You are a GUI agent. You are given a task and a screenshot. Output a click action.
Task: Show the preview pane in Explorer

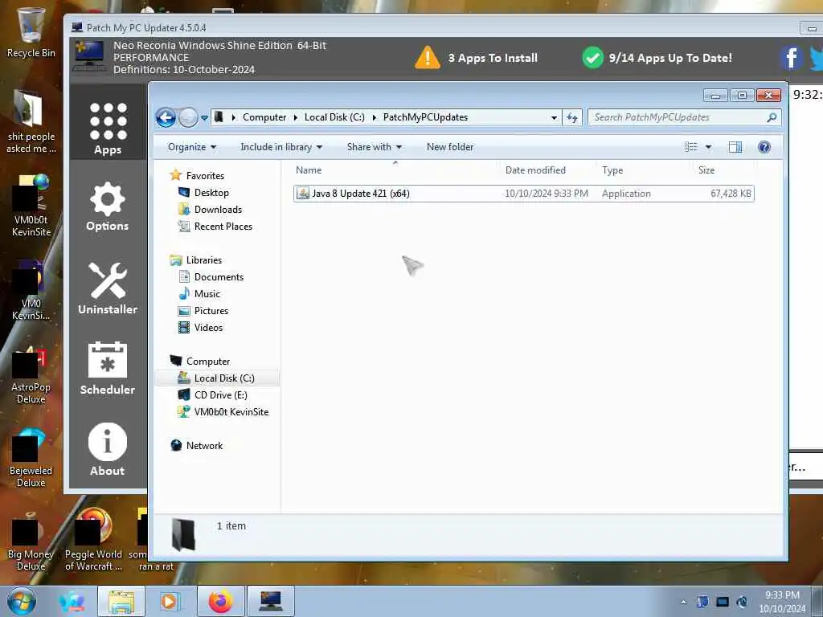[735, 147]
